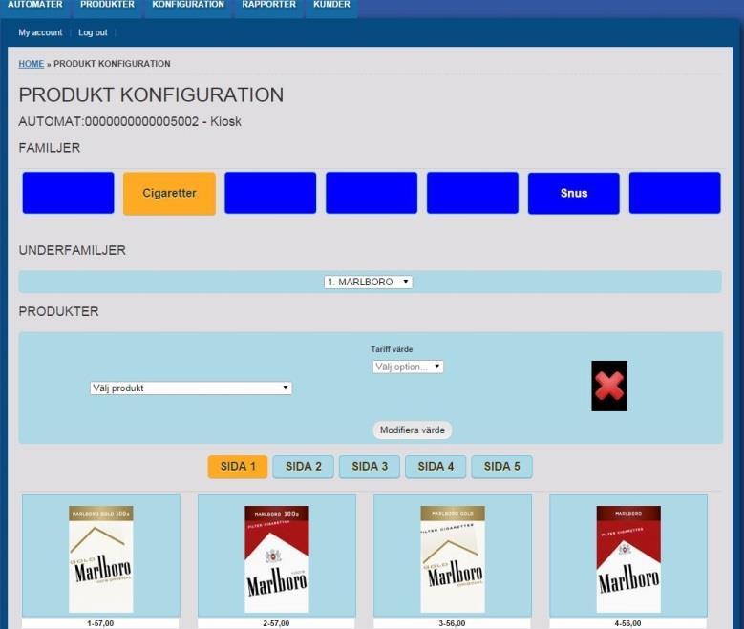Select the red Marlboro pack priced 4-56,00

[628, 558]
